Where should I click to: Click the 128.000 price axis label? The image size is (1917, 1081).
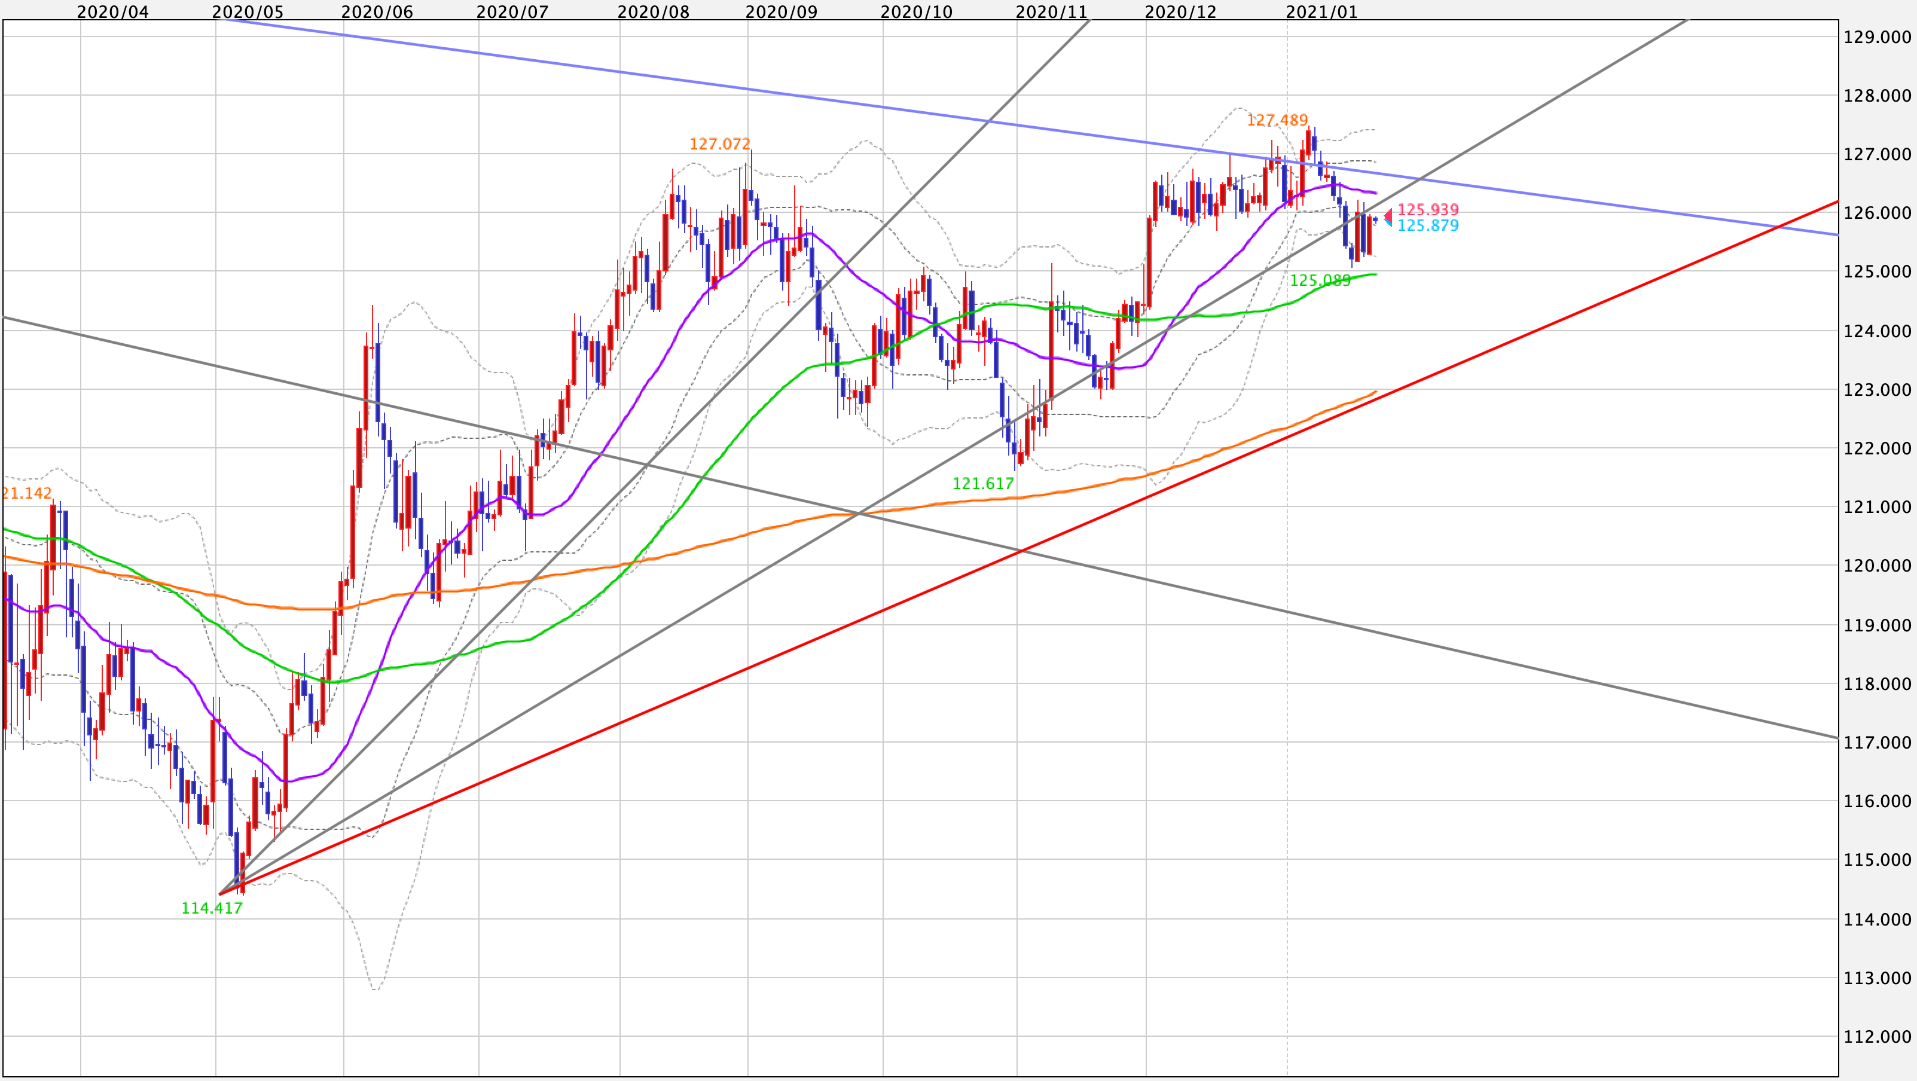click(1877, 95)
